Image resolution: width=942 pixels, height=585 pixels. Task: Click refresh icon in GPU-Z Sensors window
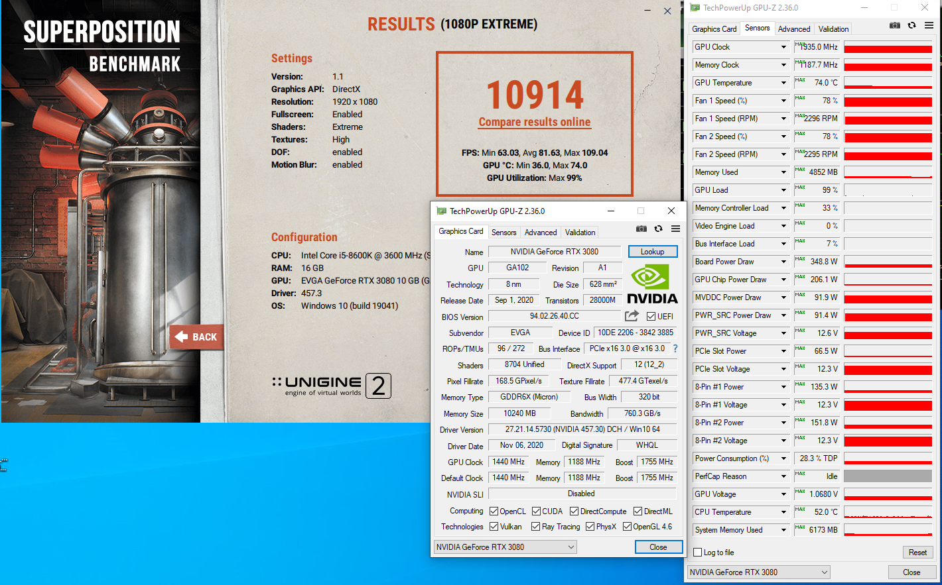(911, 25)
